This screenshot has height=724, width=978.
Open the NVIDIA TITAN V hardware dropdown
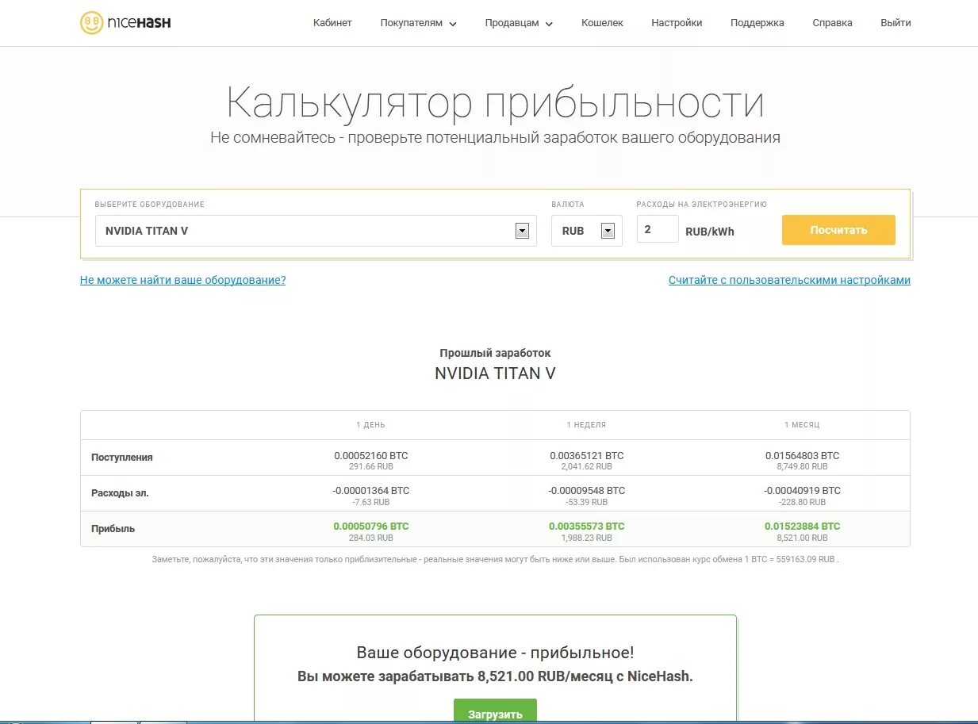coord(316,231)
